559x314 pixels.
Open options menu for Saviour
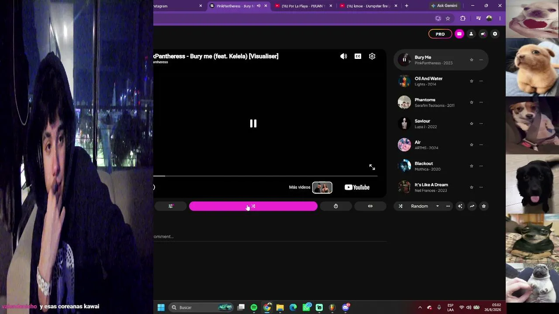point(481,123)
